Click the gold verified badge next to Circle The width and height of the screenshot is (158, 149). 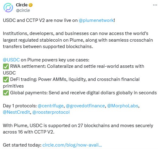31,5
